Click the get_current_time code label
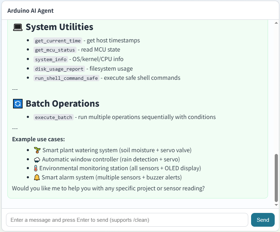The width and height of the screenshot is (280, 232). click(x=58, y=41)
